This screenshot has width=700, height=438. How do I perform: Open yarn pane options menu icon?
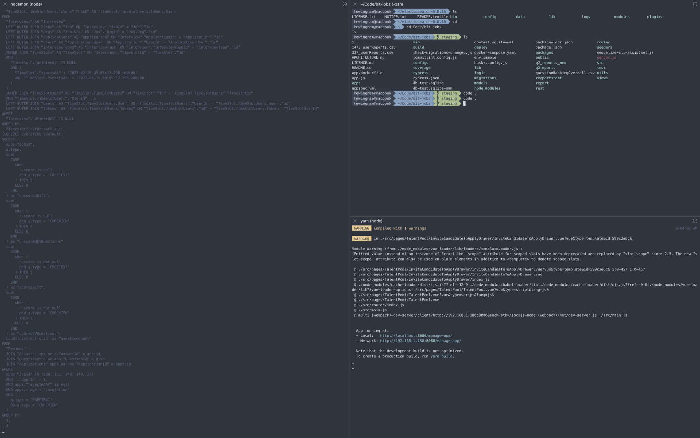click(695, 221)
